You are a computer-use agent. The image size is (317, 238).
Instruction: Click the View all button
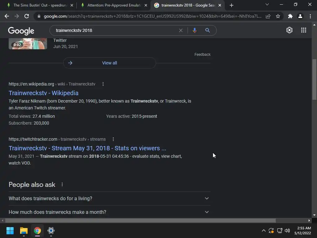109,63
